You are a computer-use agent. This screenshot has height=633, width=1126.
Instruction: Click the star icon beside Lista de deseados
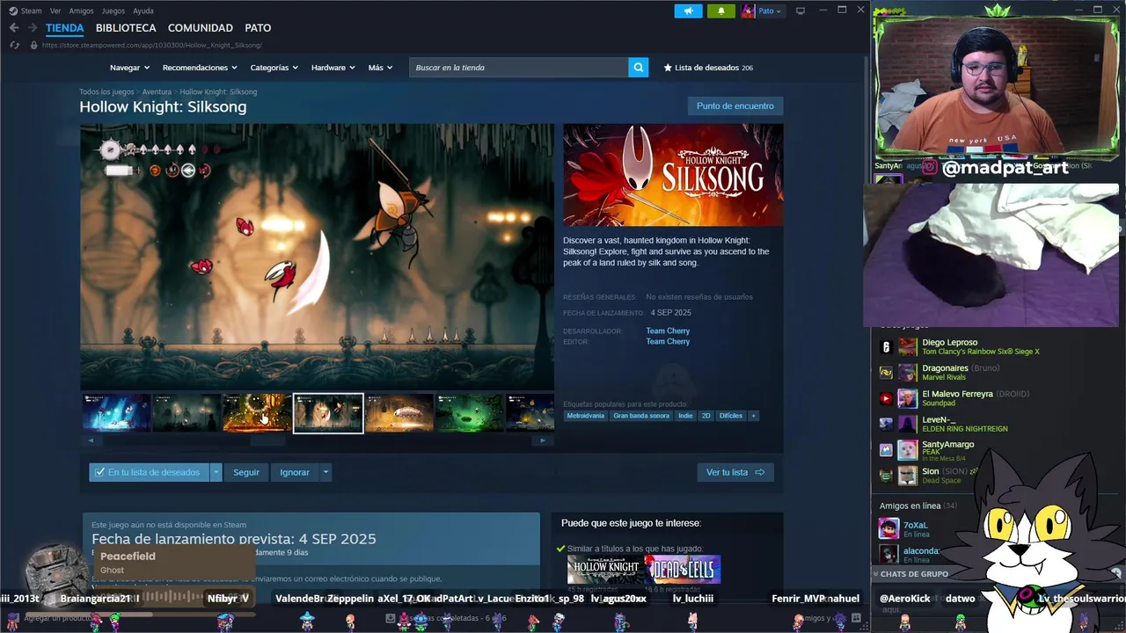pyautogui.click(x=668, y=68)
